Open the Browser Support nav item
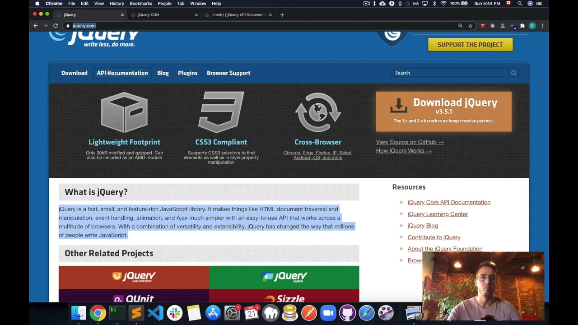 [228, 73]
